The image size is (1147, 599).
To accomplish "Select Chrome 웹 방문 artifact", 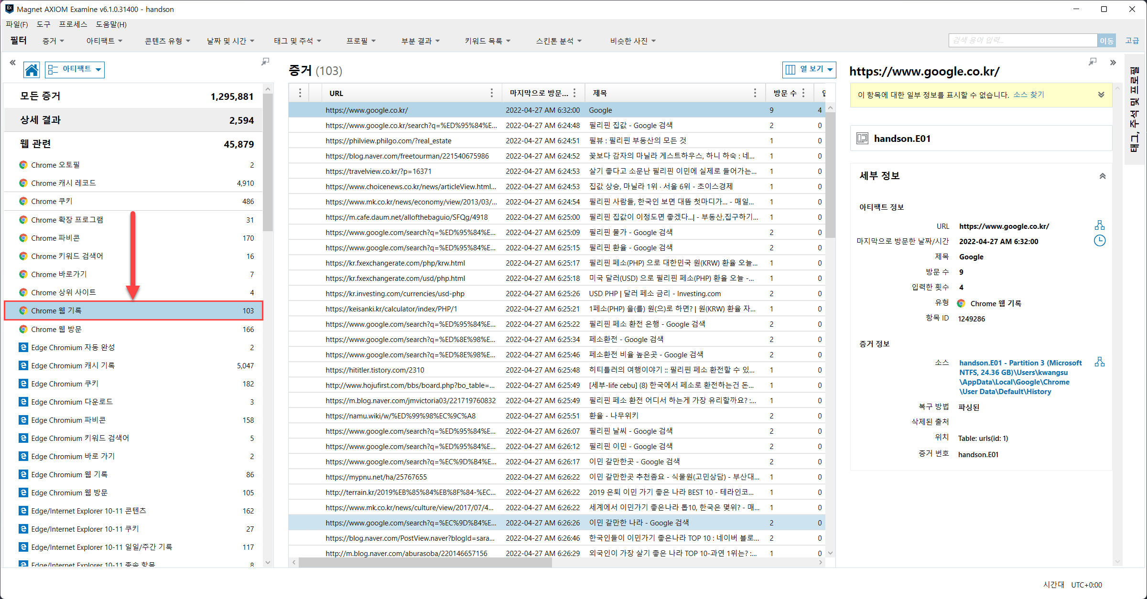I will [133, 329].
